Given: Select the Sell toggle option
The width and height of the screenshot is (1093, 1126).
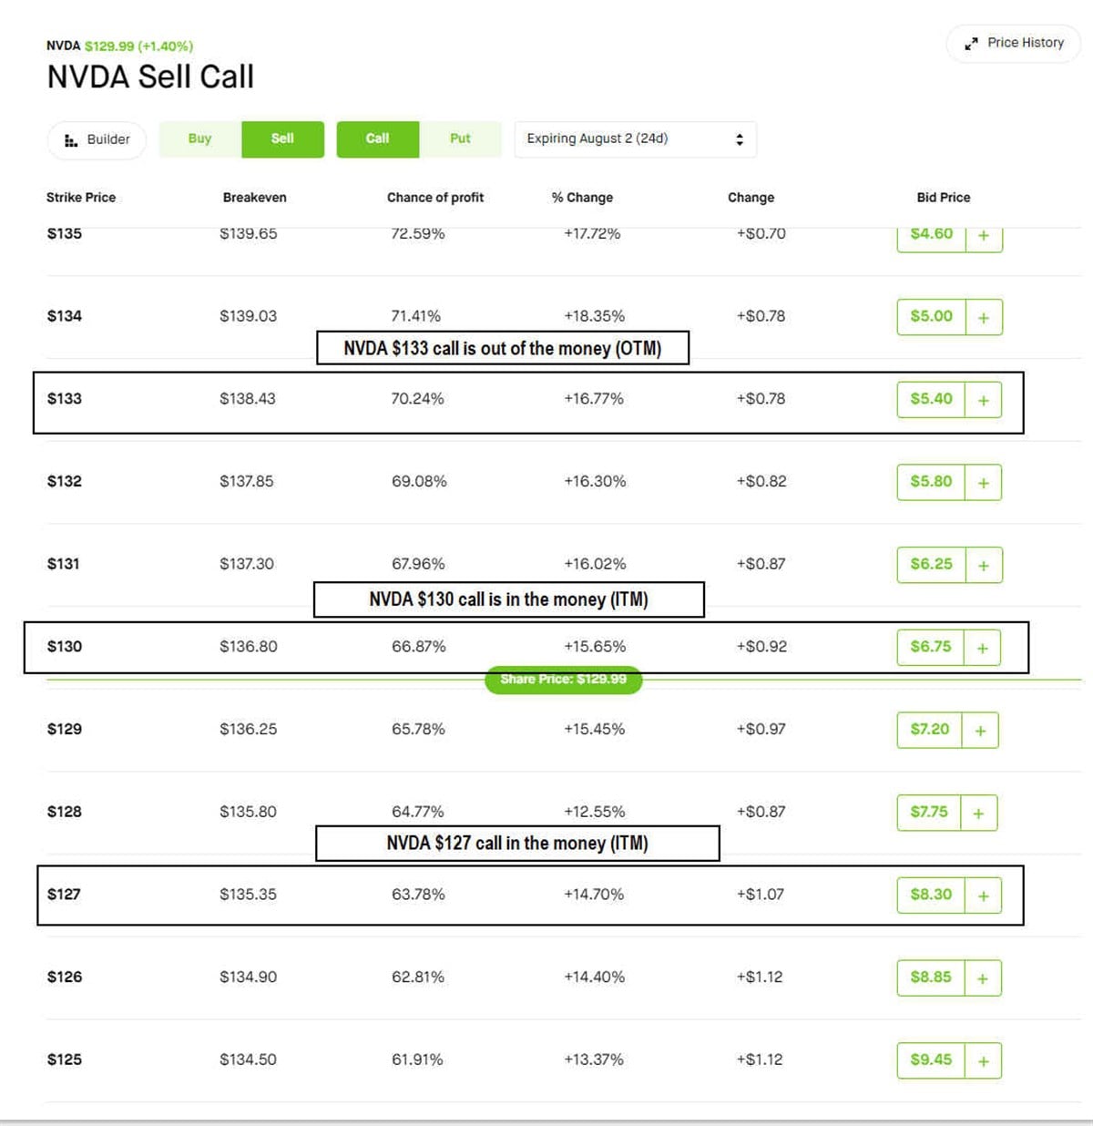Looking at the screenshot, I should tap(282, 139).
